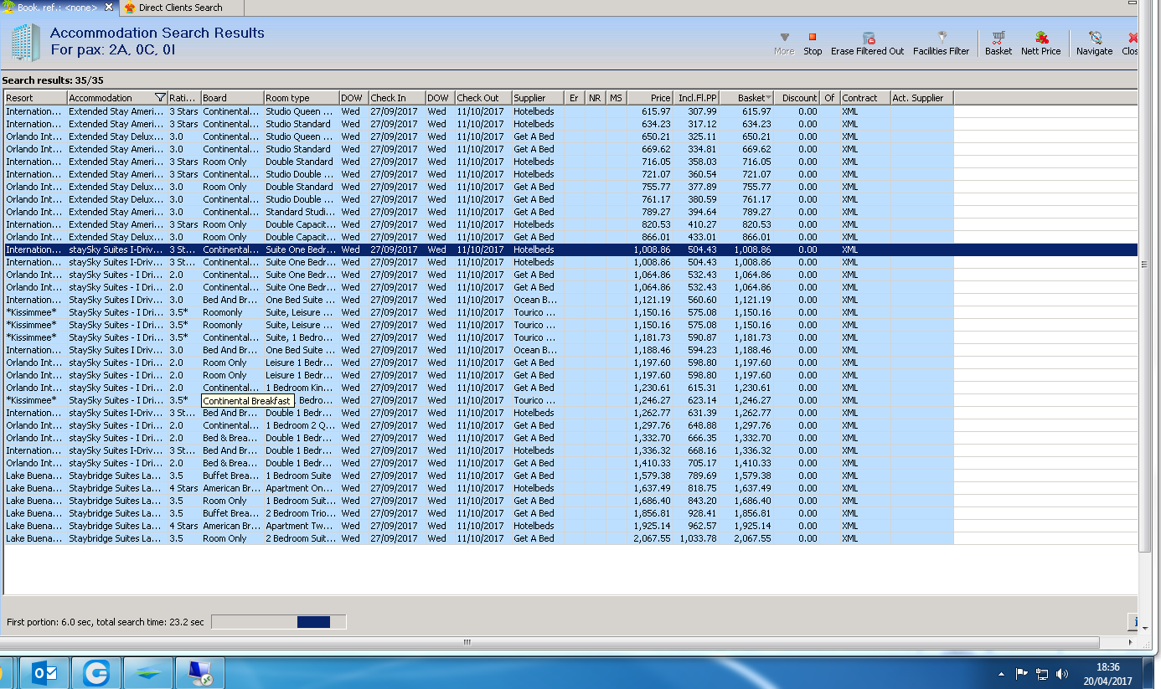The image size is (1161, 689).
Task: Click the MS column header
Action: [617, 98]
